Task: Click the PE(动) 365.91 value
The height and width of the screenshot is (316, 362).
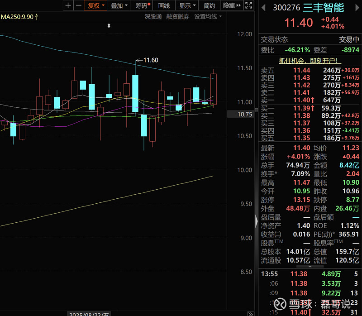Action: tap(349, 234)
